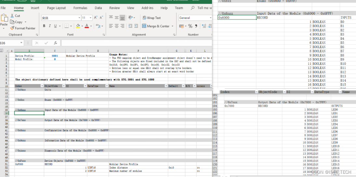Image resolution: width=356 pixels, height=177 pixels.
Task: Decrease font size with the smaller A icon
Action: pos(101,18)
